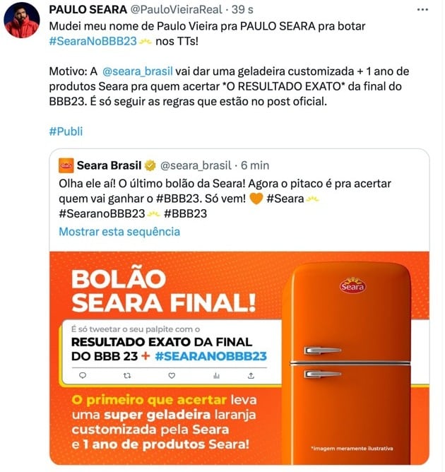Image resolution: width=445 pixels, height=472 pixels.
Task: Click the @PauloVieiraReal handle
Action: pyautogui.click(x=177, y=10)
